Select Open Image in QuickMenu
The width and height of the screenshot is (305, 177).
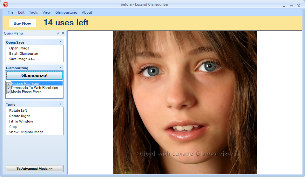19,48
